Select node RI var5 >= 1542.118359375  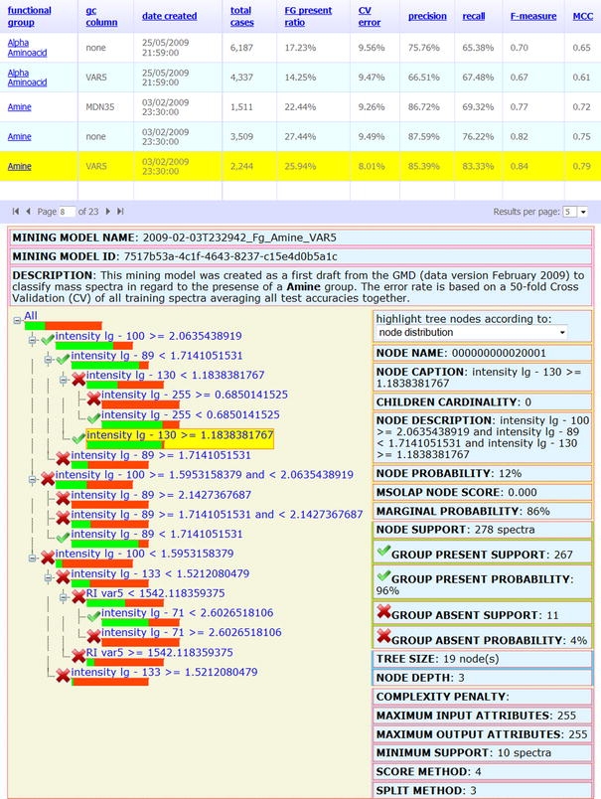tap(159, 652)
